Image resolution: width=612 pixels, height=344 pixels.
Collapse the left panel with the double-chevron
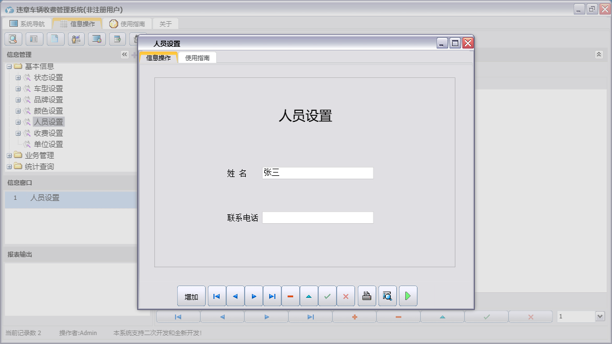(125, 55)
